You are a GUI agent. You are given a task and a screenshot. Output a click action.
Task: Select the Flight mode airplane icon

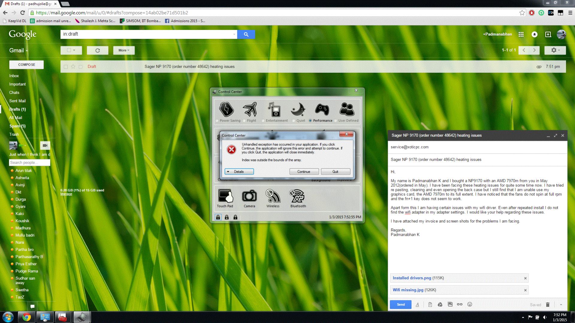click(x=250, y=109)
